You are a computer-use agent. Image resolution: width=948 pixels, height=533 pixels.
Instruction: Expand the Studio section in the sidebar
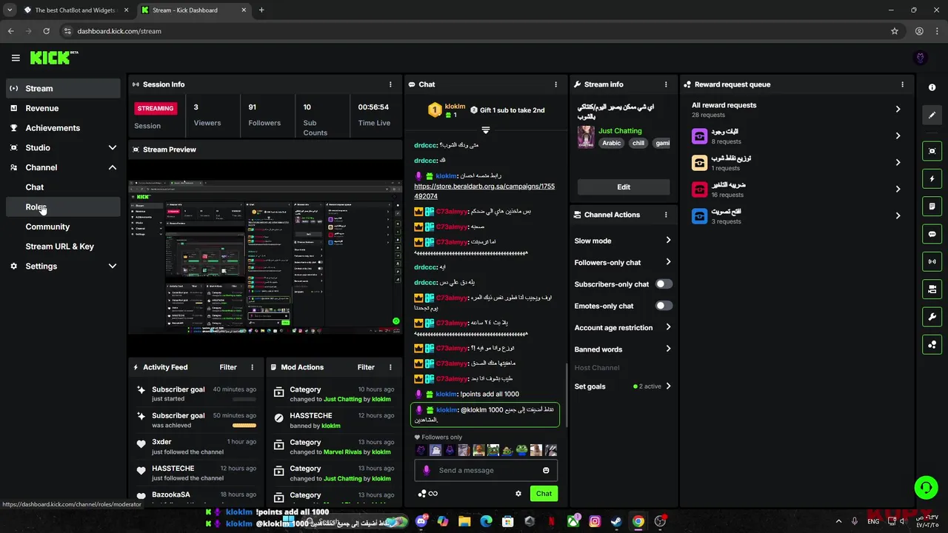tap(113, 148)
